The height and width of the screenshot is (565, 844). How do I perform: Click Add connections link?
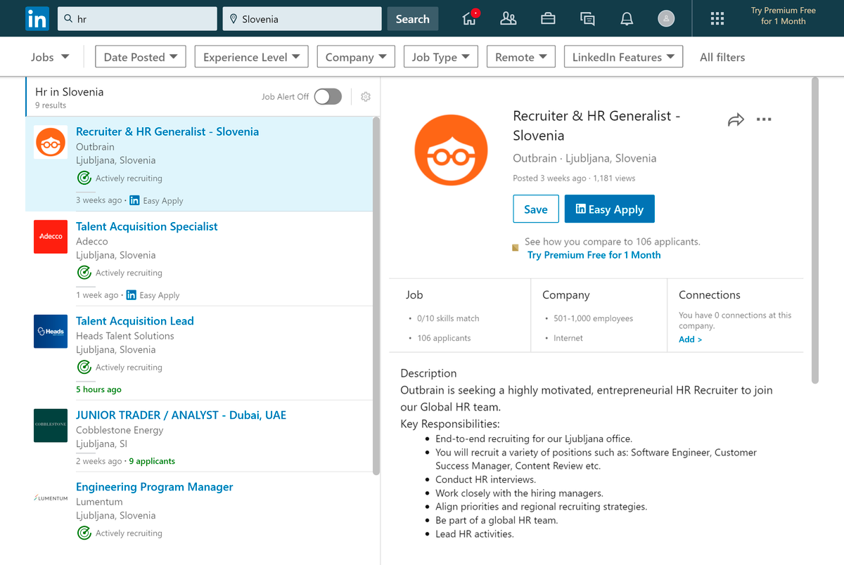690,339
